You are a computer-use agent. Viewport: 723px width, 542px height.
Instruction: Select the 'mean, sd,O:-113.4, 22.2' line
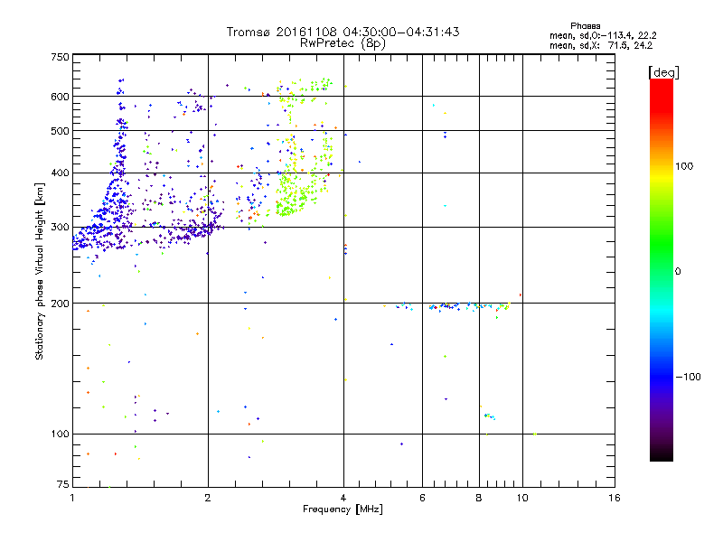(x=603, y=36)
